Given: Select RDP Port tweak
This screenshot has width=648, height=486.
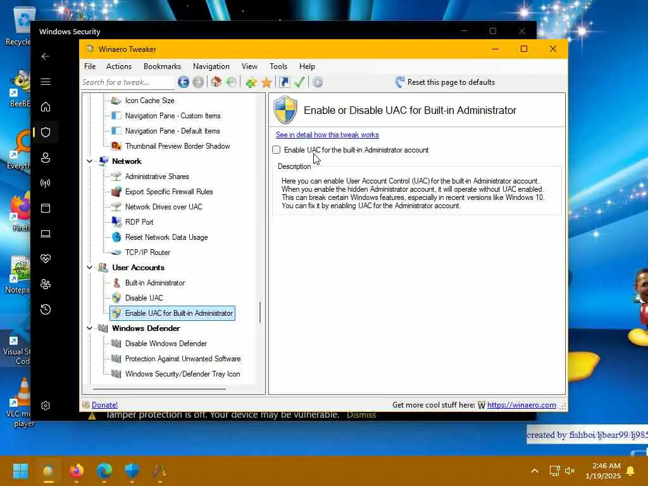Looking at the screenshot, I should (139, 222).
